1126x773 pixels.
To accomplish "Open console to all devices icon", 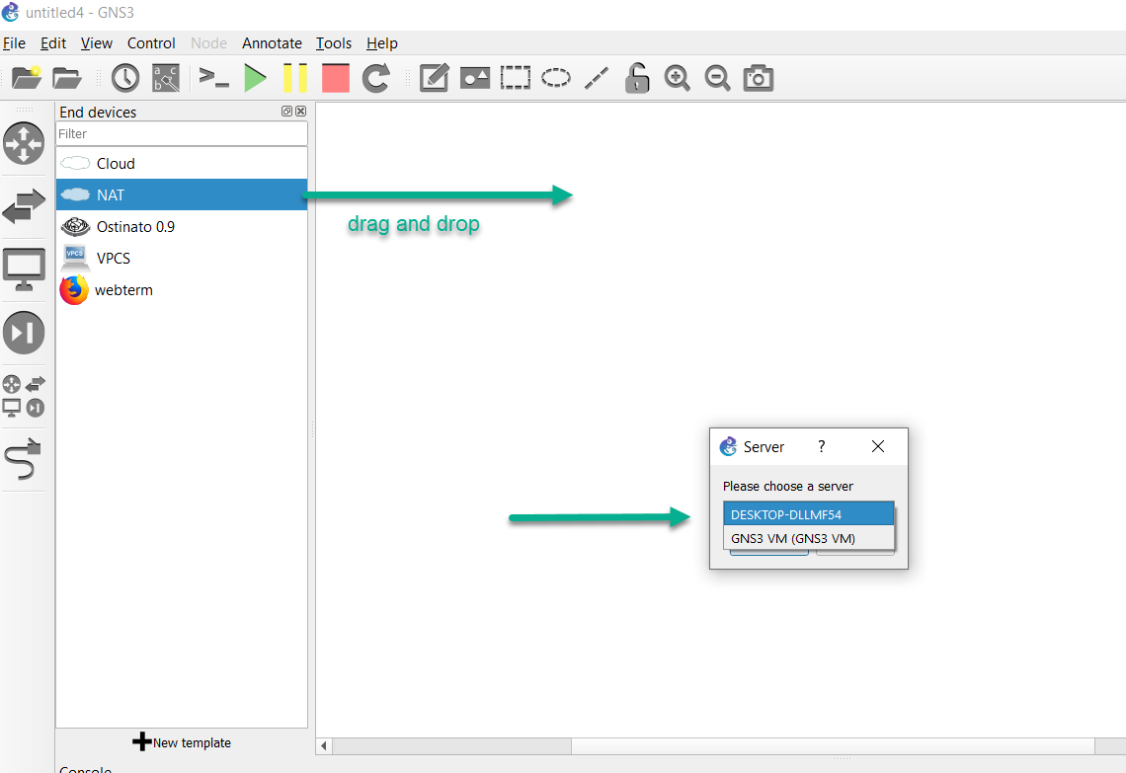I will pos(213,78).
